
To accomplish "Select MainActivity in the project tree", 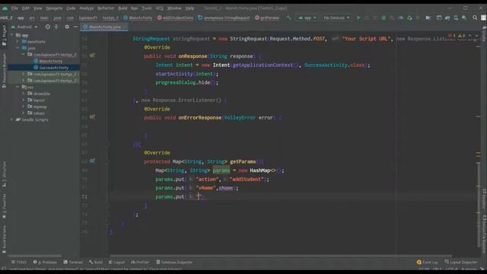I will [47, 61].
